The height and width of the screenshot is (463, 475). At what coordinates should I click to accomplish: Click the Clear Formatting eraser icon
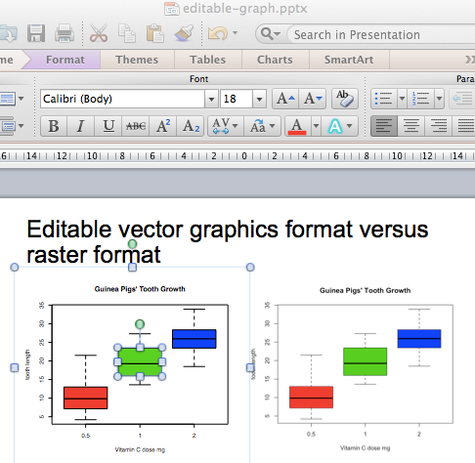coord(345,99)
